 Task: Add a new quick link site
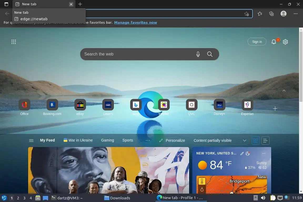(x=275, y=109)
